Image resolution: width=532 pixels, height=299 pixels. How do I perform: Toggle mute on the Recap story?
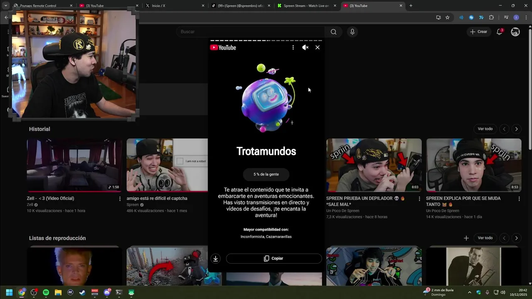(305, 47)
